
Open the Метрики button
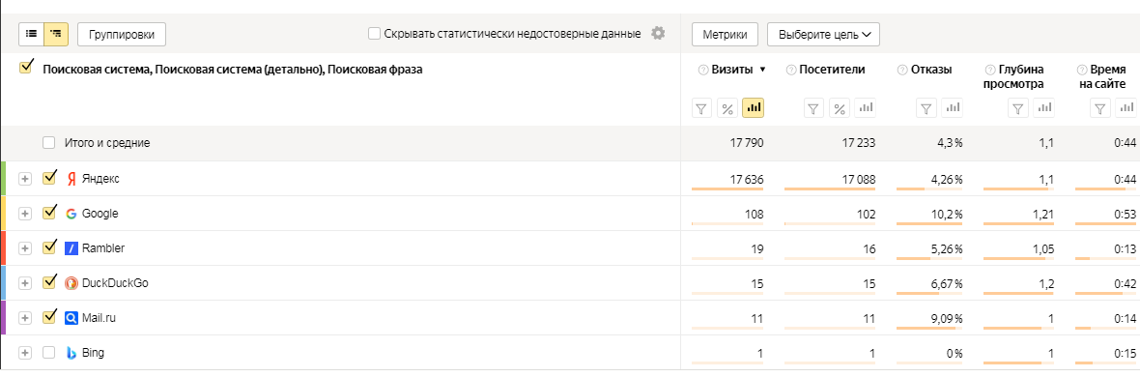pos(725,34)
